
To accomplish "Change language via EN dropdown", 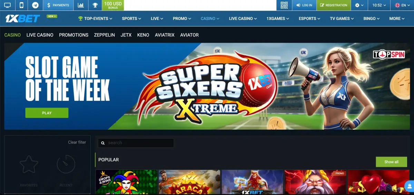I will [402, 5].
